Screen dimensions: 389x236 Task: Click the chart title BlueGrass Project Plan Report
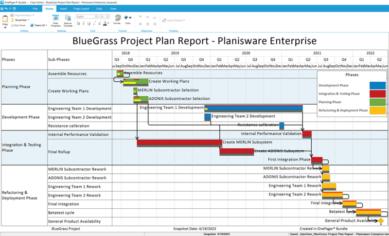pos(194,41)
